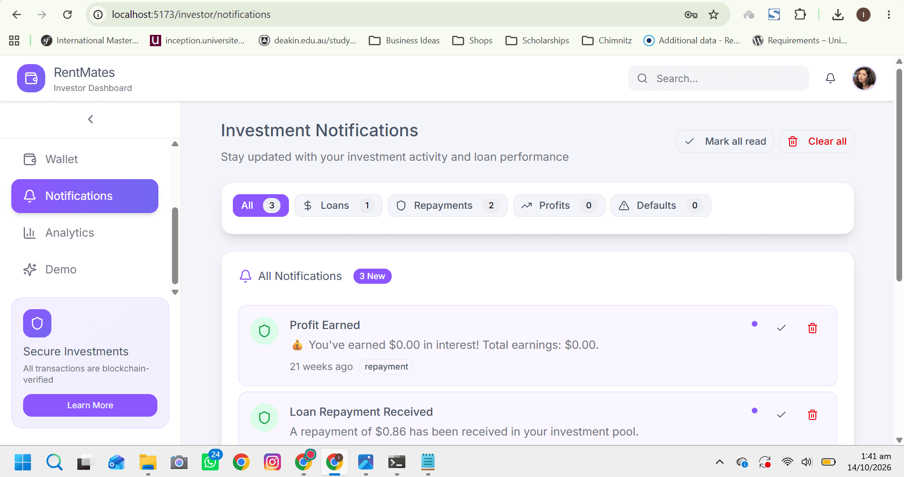
Task: Delete the Profit Earned notification
Action: point(813,328)
